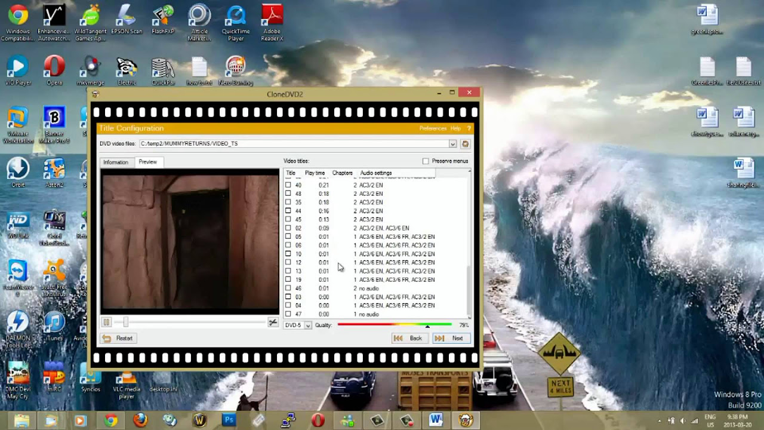Sort by the Play time column header
This screenshot has height=430, width=764.
click(x=315, y=173)
